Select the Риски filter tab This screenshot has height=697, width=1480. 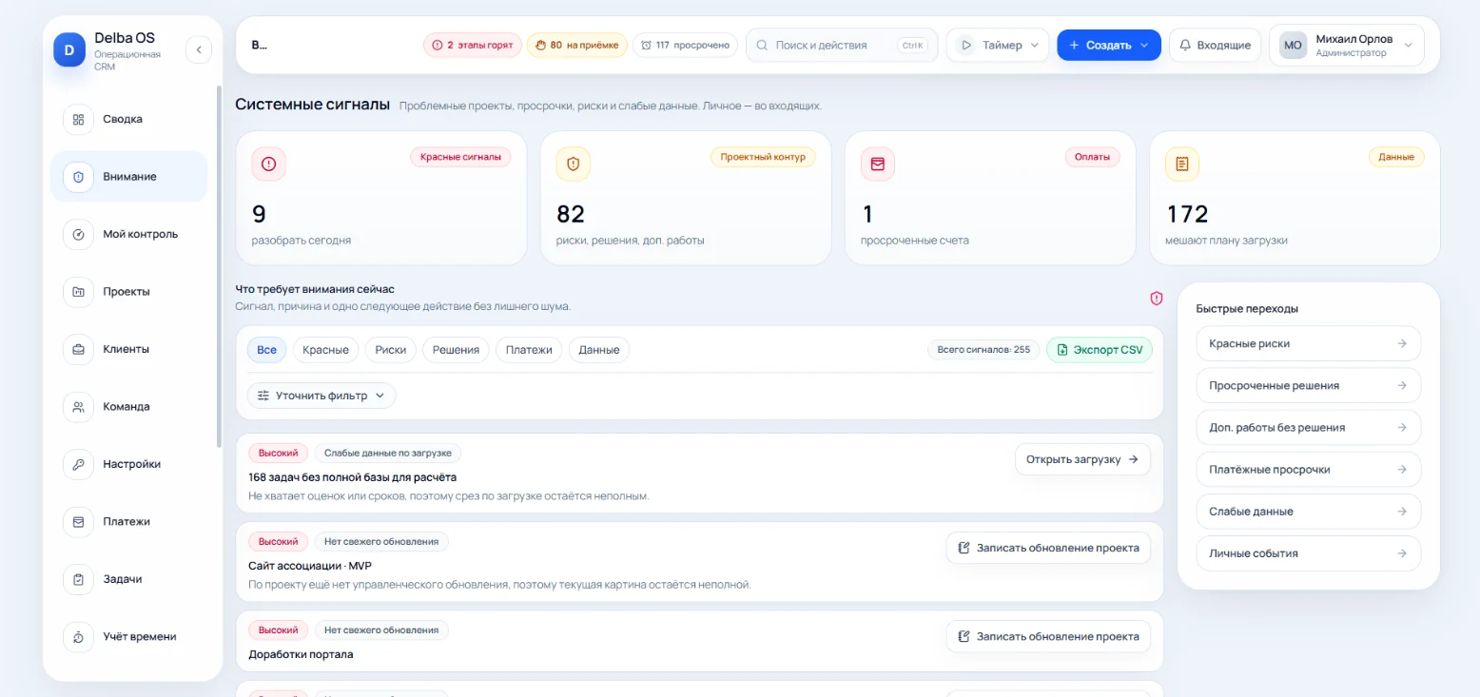[391, 350]
